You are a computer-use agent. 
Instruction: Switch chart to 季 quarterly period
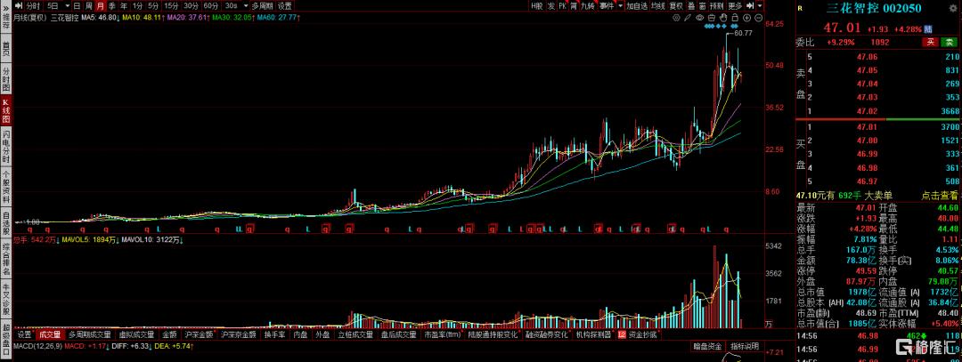pyautogui.click(x=112, y=5)
